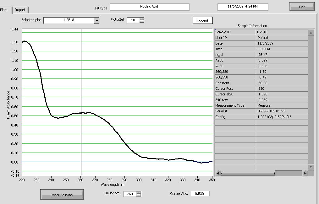Screen dimensions: 319x204
Task: Click the Selected plot field showing 1-2E18
Action: (x=69, y=20)
